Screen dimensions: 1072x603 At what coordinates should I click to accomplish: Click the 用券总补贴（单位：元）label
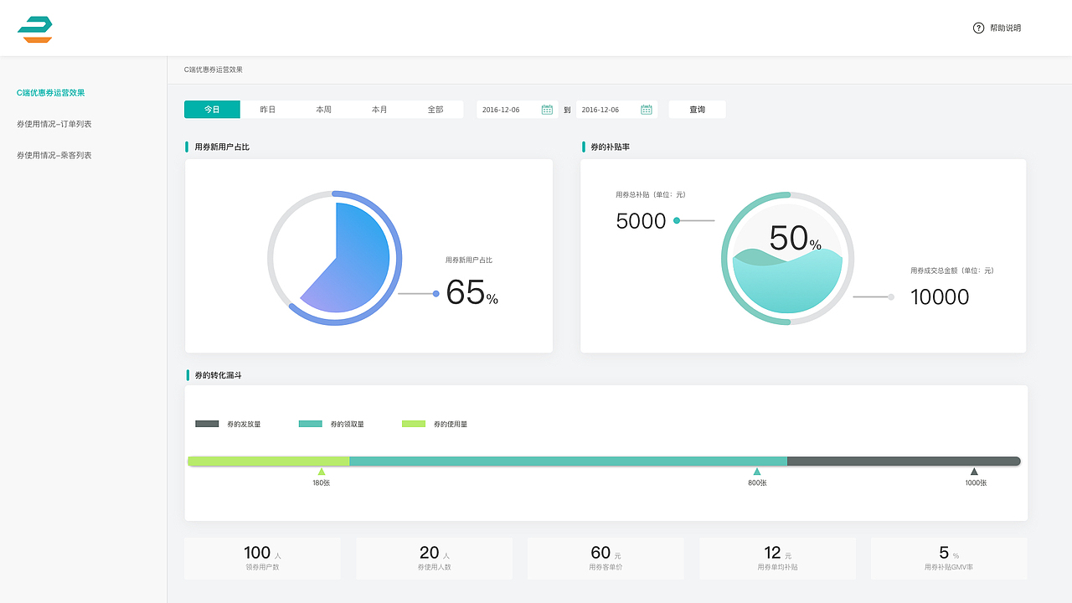pyautogui.click(x=651, y=194)
